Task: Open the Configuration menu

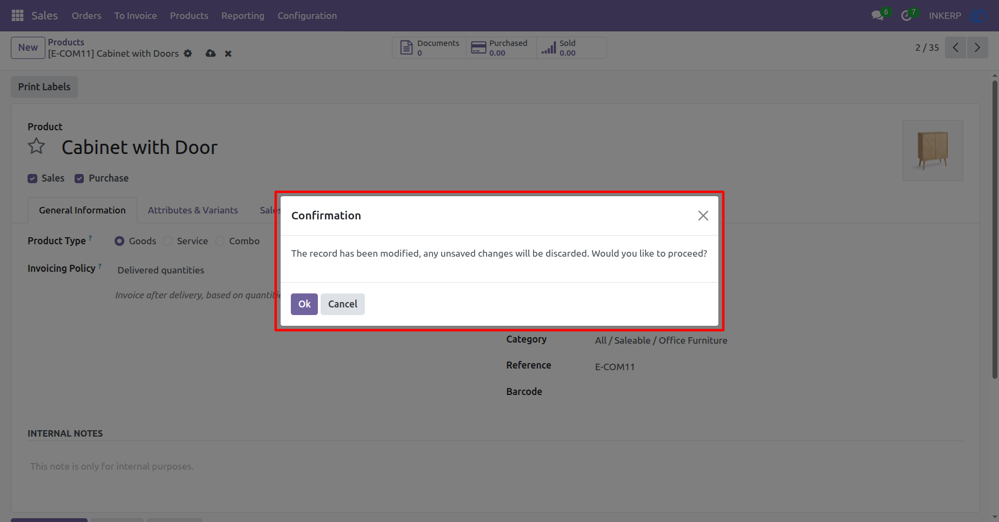Action: pos(307,16)
